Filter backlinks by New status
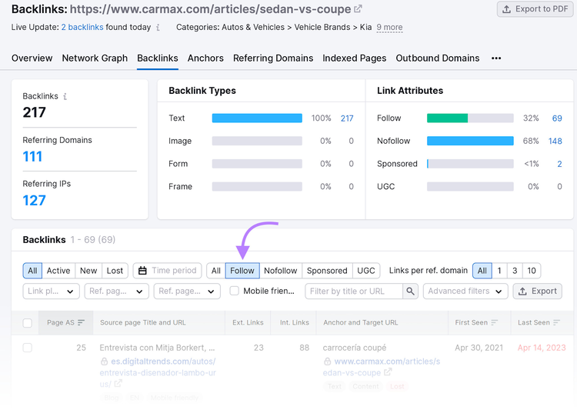The image size is (577, 413). click(x=88, y=271)
